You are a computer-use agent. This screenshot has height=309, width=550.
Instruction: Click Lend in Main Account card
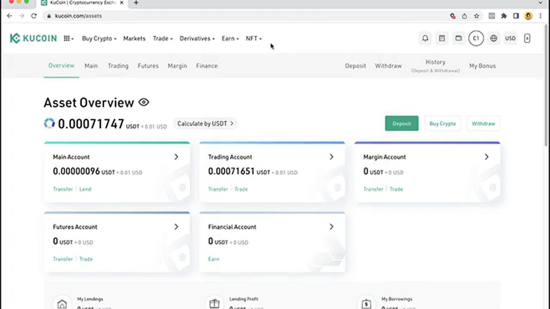point(85,189)
